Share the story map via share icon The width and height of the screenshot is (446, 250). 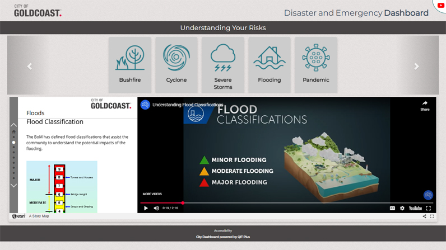[424, 216]
